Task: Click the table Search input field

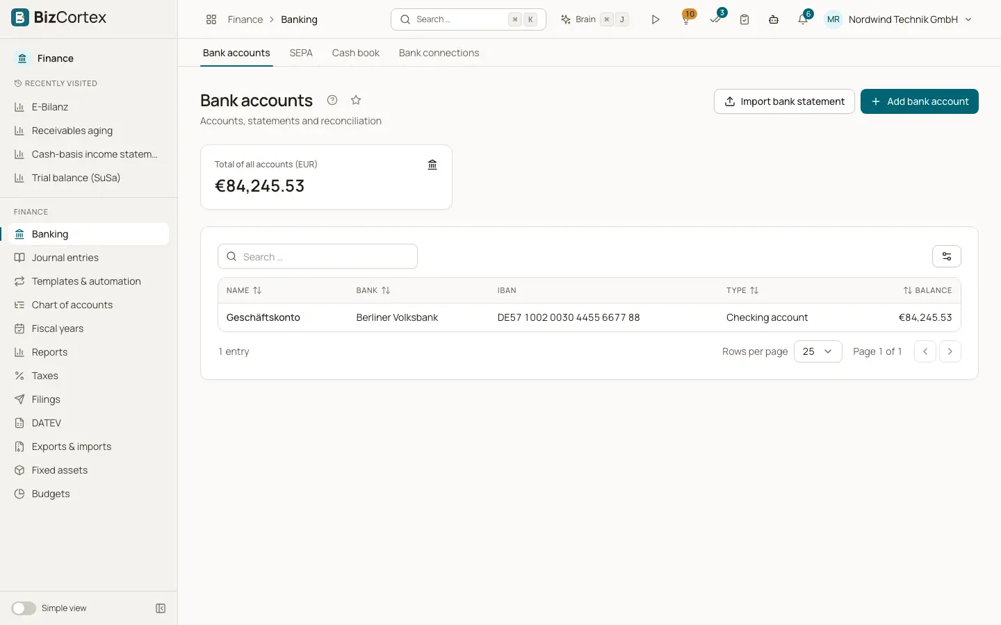Action: (318, 256)
